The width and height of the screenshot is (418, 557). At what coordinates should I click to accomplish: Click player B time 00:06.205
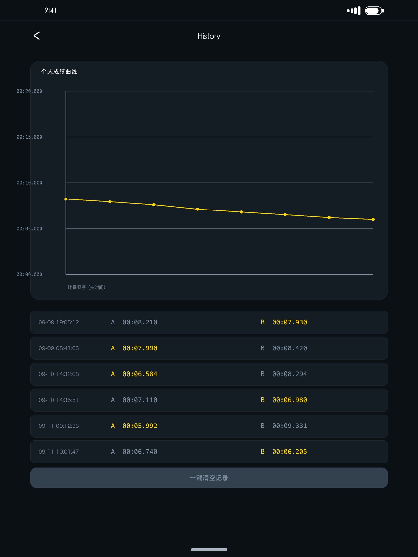[x=290, y=452]
